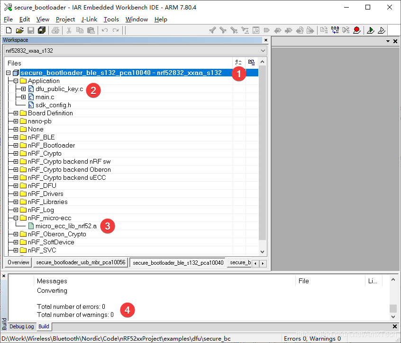Select the nRF_Bootloader folder
Image resolution: width=401 pixels, height=343 pixels.
tap(51, 145)
